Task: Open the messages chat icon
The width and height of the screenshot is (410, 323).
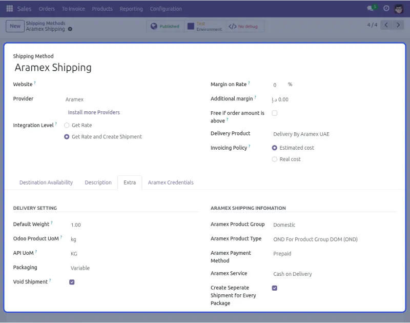Action: click(x=371, y=9)
